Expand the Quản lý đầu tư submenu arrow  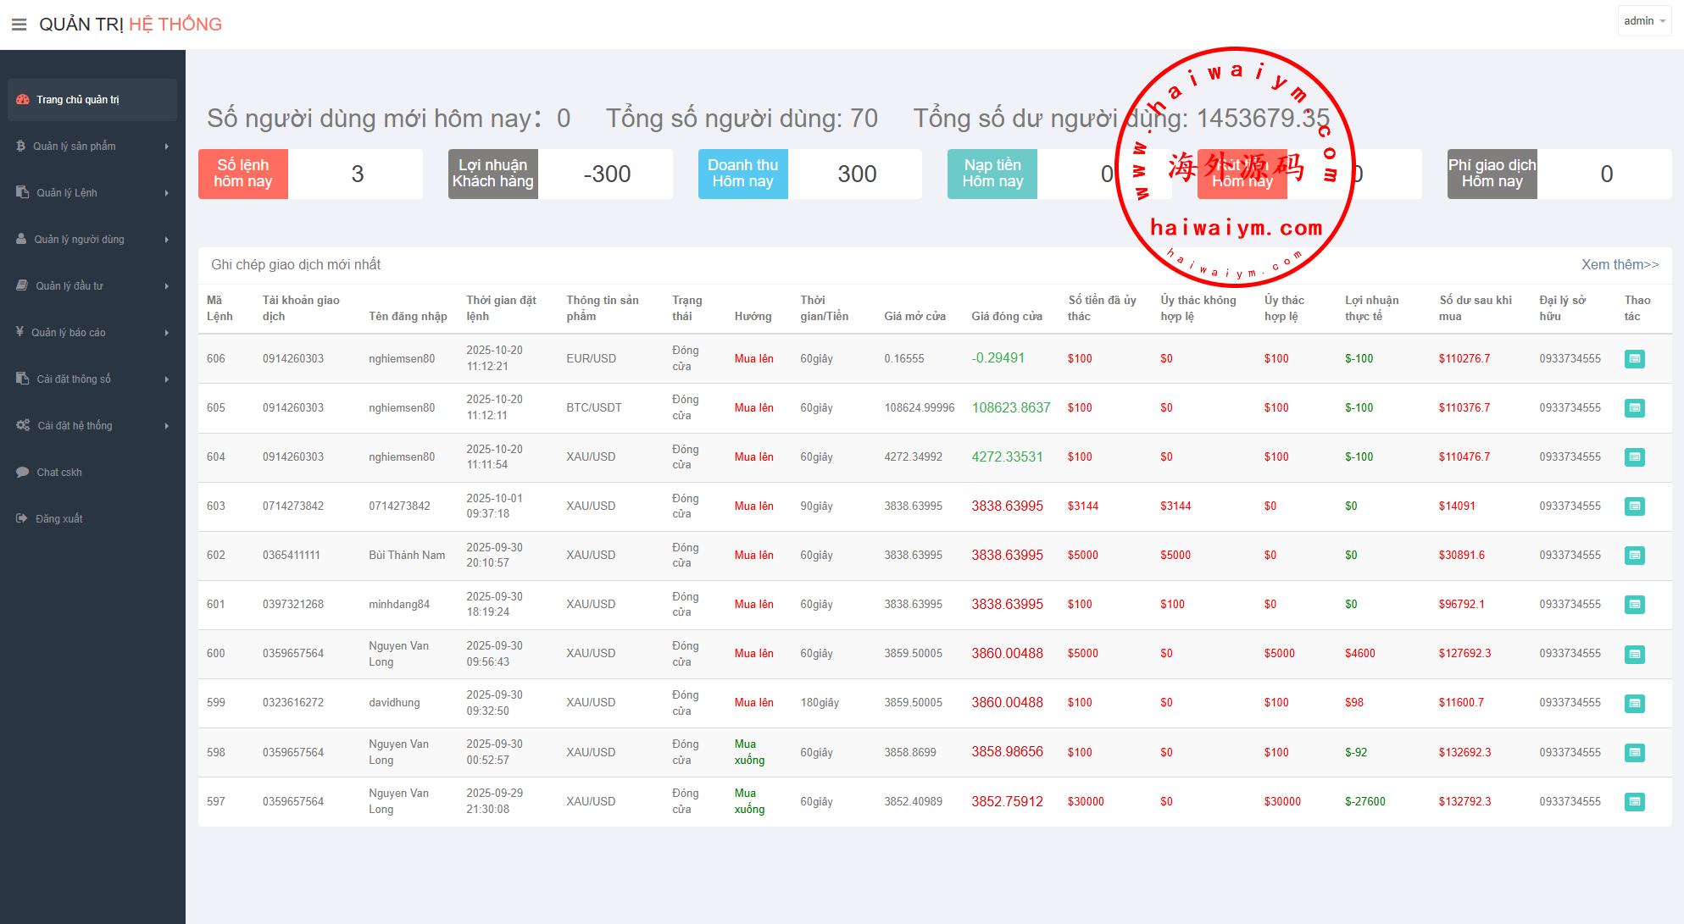coord(167,286)
